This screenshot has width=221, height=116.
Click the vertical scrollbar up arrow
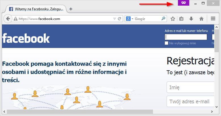click(217, 27)
